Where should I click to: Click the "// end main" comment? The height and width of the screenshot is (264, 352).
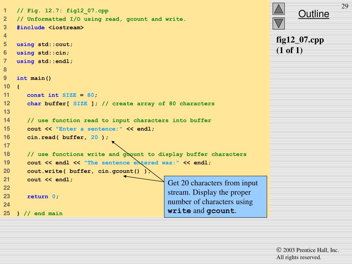(x=43, y=213)
